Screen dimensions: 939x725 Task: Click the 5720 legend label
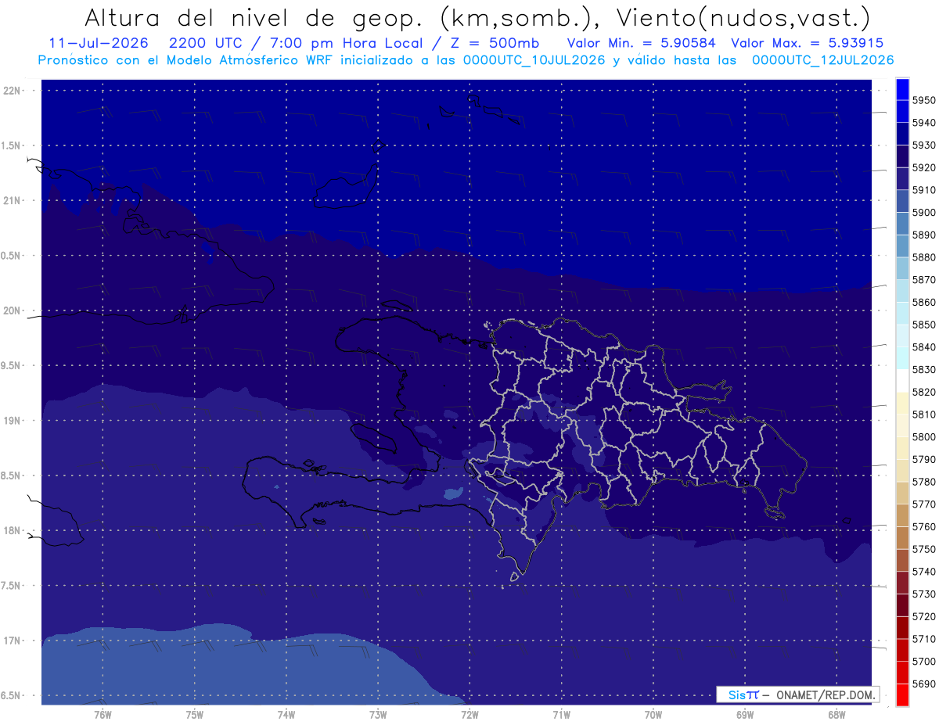(x=924, y=617)
